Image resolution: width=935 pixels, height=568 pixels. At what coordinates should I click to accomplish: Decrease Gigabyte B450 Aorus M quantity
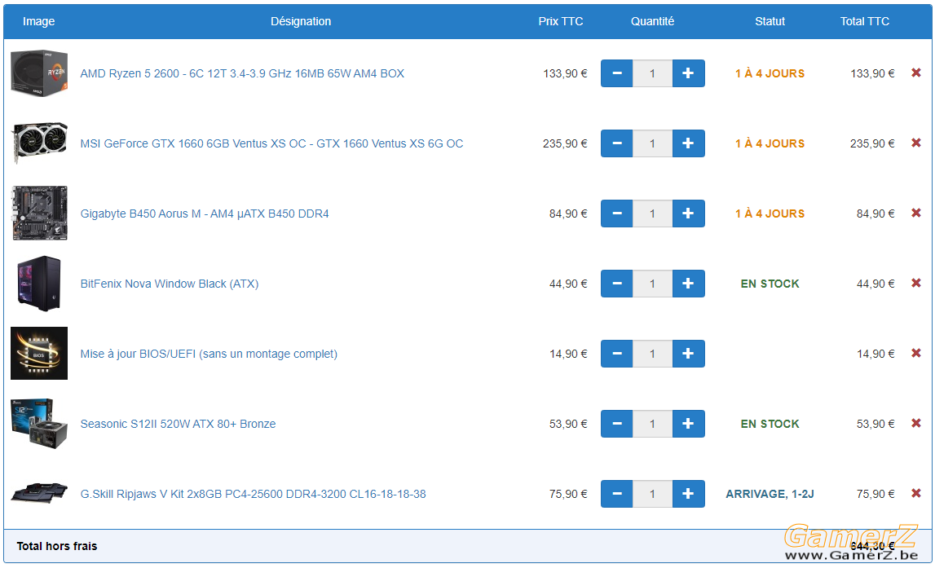coord(617,214)
